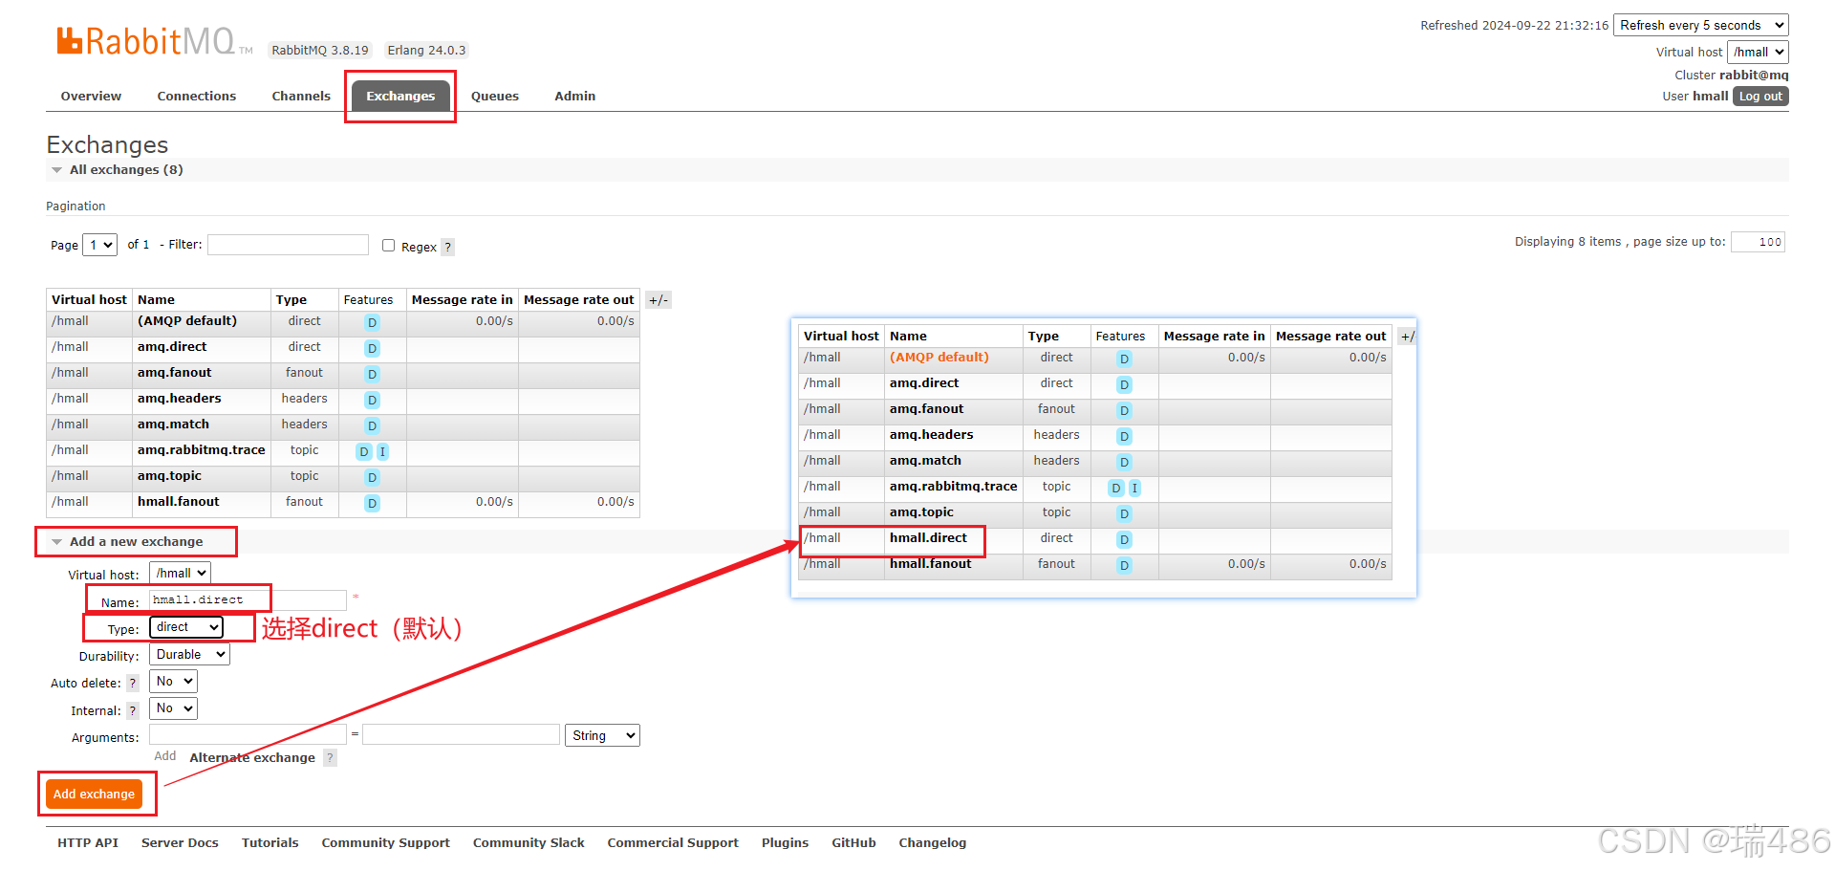Click the Arguments key input field
The width and height of the screenshot is (1835, 871).
coord(248,734)
